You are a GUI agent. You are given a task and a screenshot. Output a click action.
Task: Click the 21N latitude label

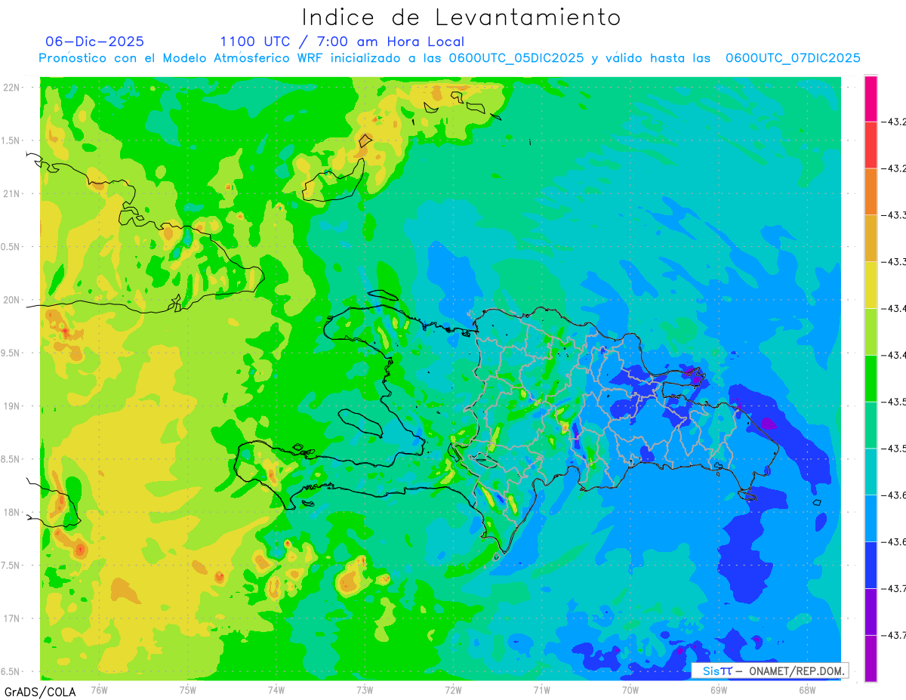(11, 193)
